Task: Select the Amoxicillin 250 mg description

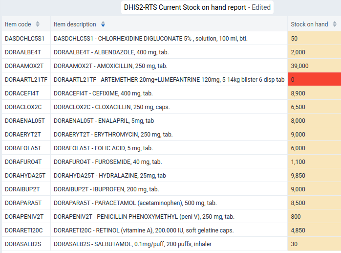Action: pos(110,66)
